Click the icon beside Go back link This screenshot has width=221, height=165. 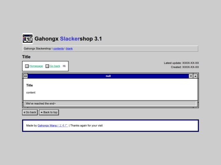[47, 66]
